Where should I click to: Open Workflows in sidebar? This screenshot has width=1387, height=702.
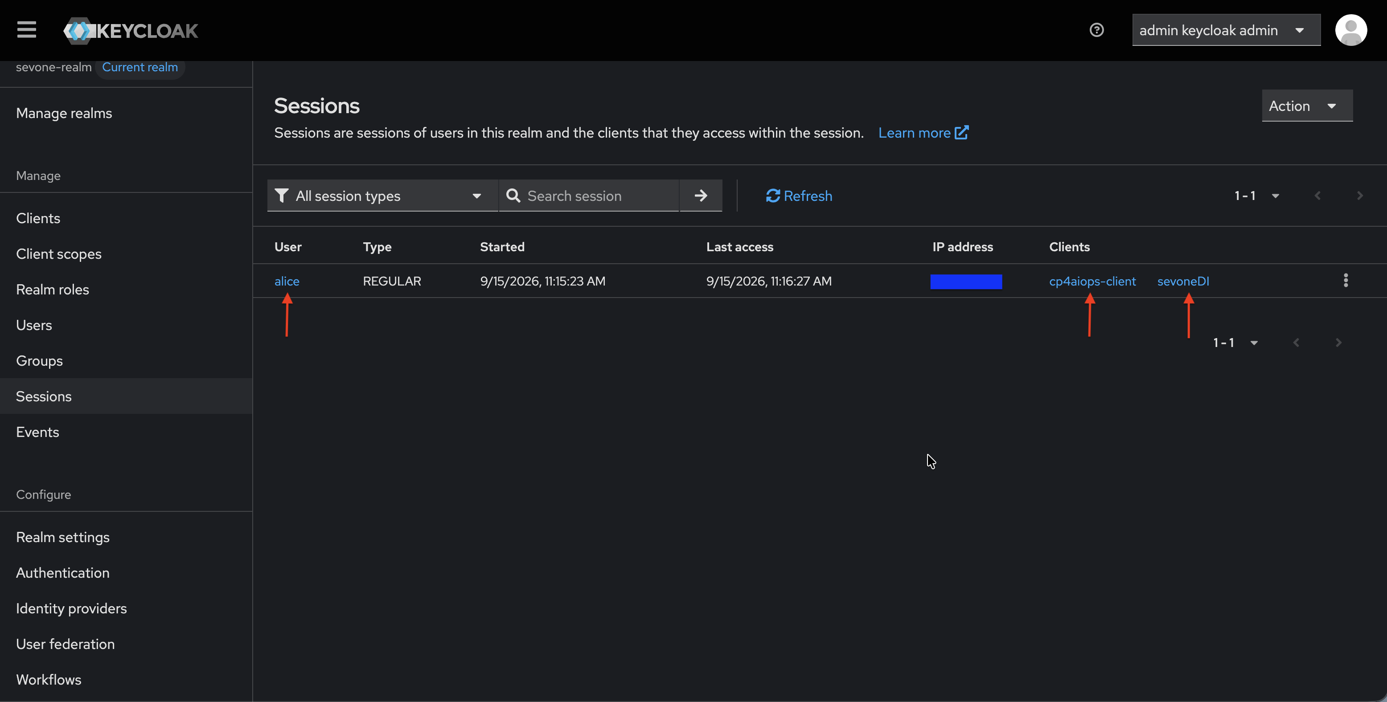(x=49, y=679)
